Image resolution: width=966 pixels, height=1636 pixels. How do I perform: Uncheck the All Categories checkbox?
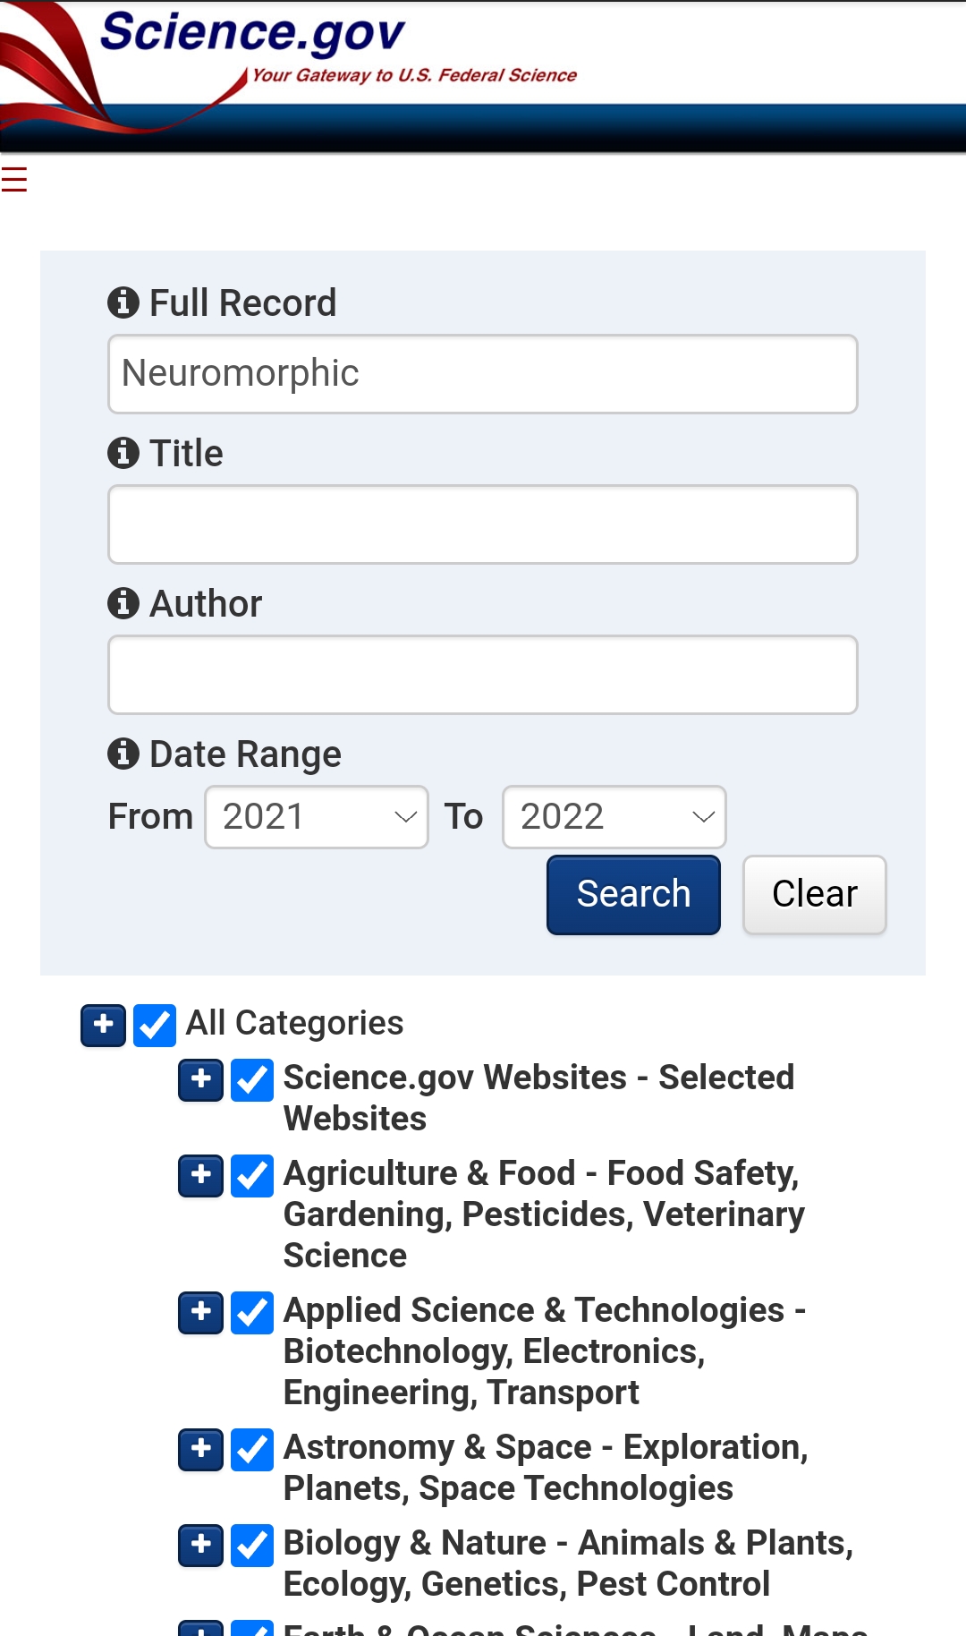(x=155, y=1025)
